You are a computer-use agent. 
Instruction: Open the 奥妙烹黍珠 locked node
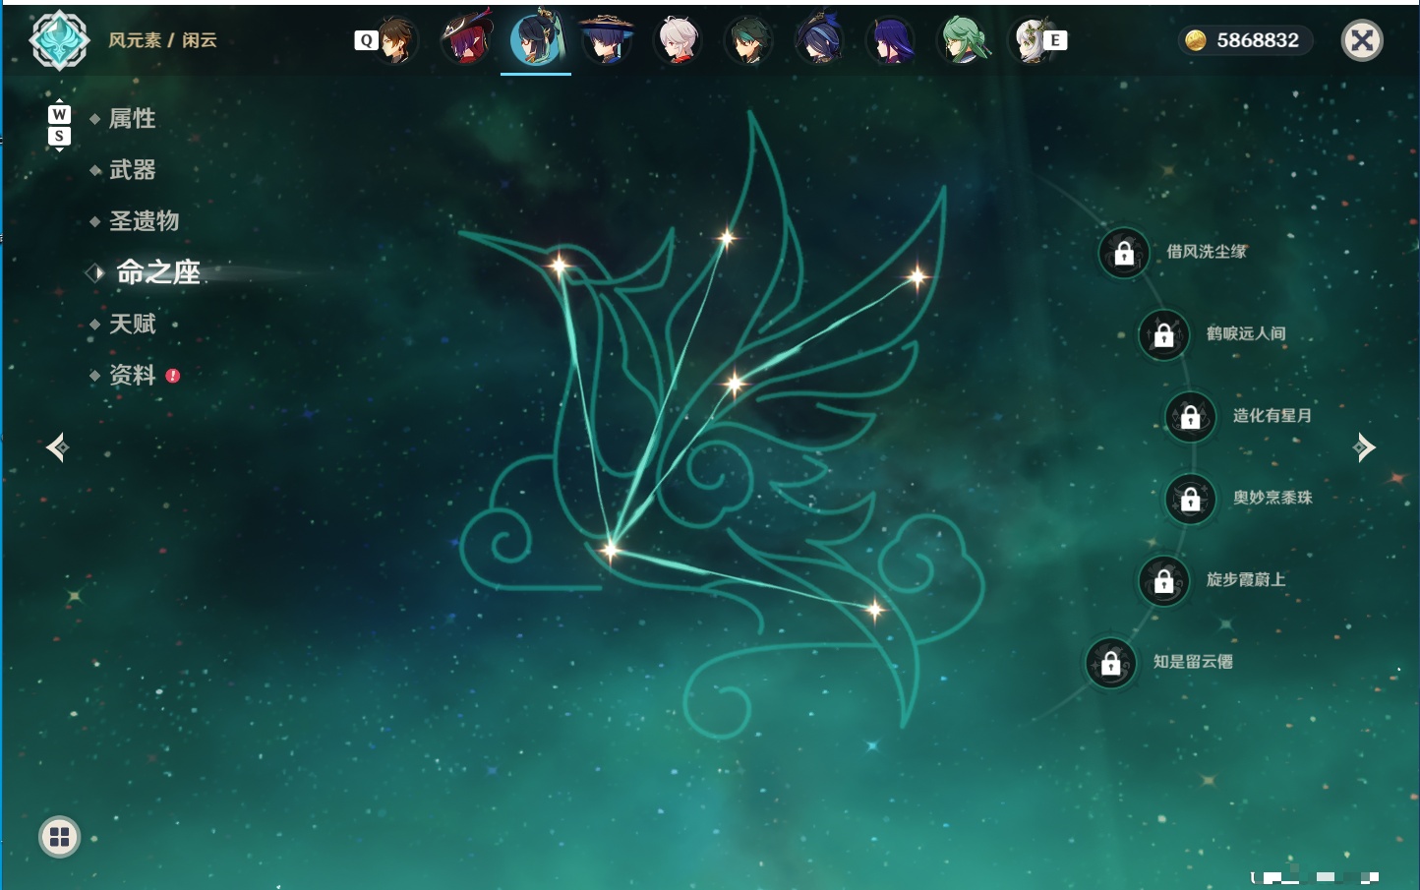point(1191,499)
